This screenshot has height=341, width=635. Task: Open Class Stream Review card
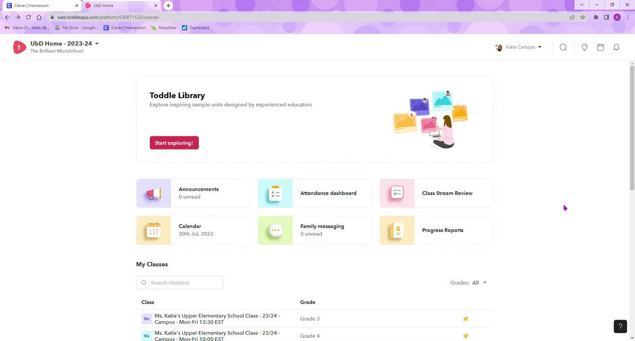click(x=436, y=193)
